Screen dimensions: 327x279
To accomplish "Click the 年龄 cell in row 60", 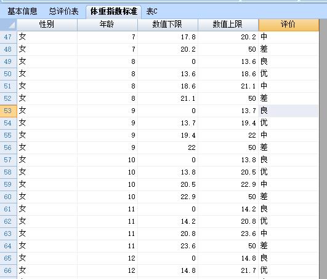I will 107,197.
